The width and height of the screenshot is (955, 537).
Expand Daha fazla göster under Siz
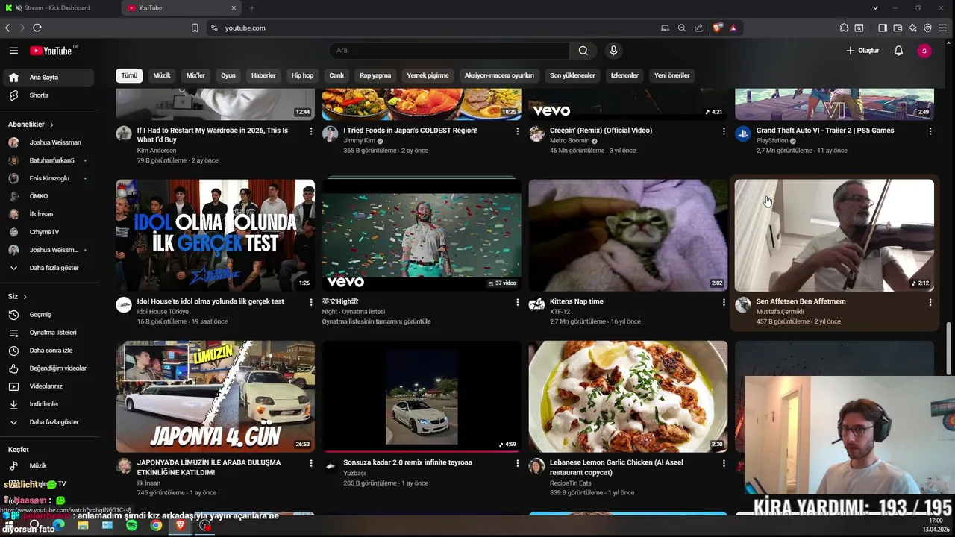(47, 422)
